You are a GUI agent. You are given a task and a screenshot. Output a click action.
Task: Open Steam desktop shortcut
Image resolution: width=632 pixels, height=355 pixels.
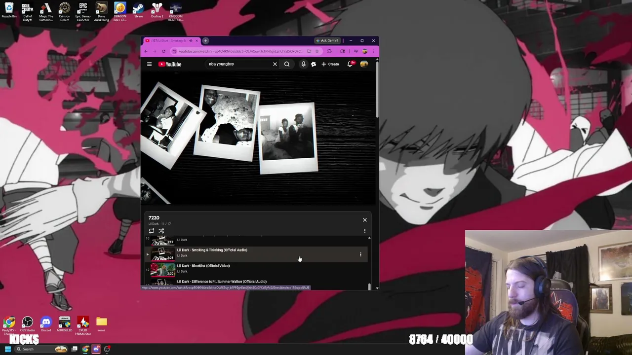click(138, 11)
